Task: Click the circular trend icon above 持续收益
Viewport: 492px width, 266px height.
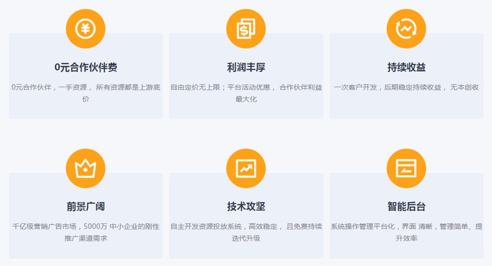Action: tap(406, 29)
